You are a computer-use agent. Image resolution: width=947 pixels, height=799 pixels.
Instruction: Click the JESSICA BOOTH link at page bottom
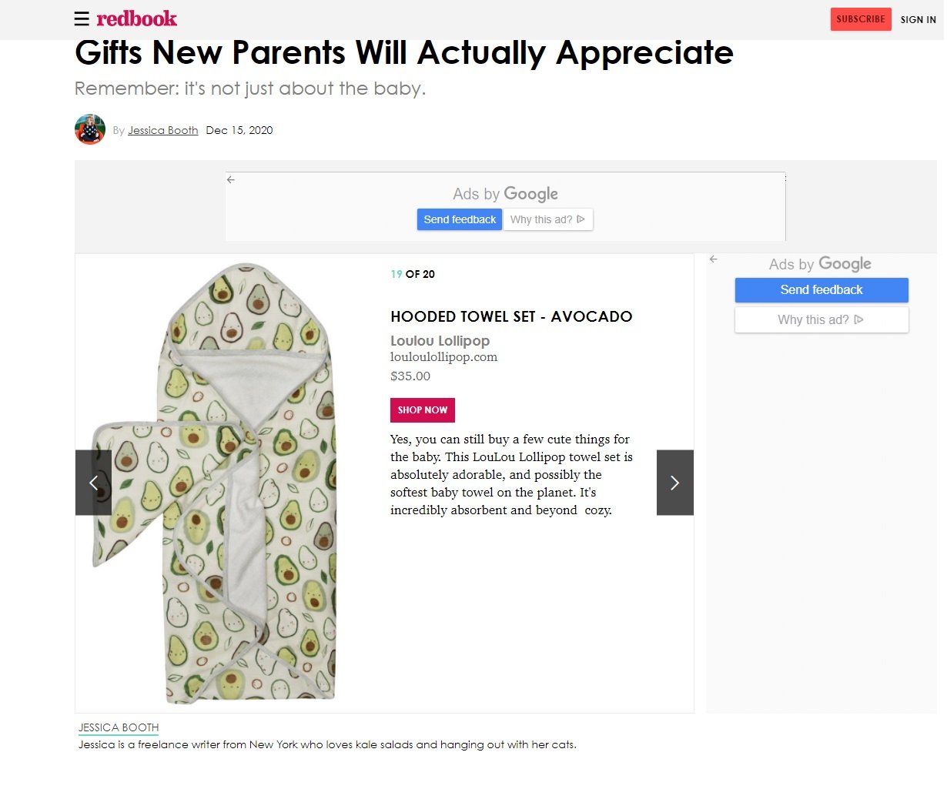118,727
